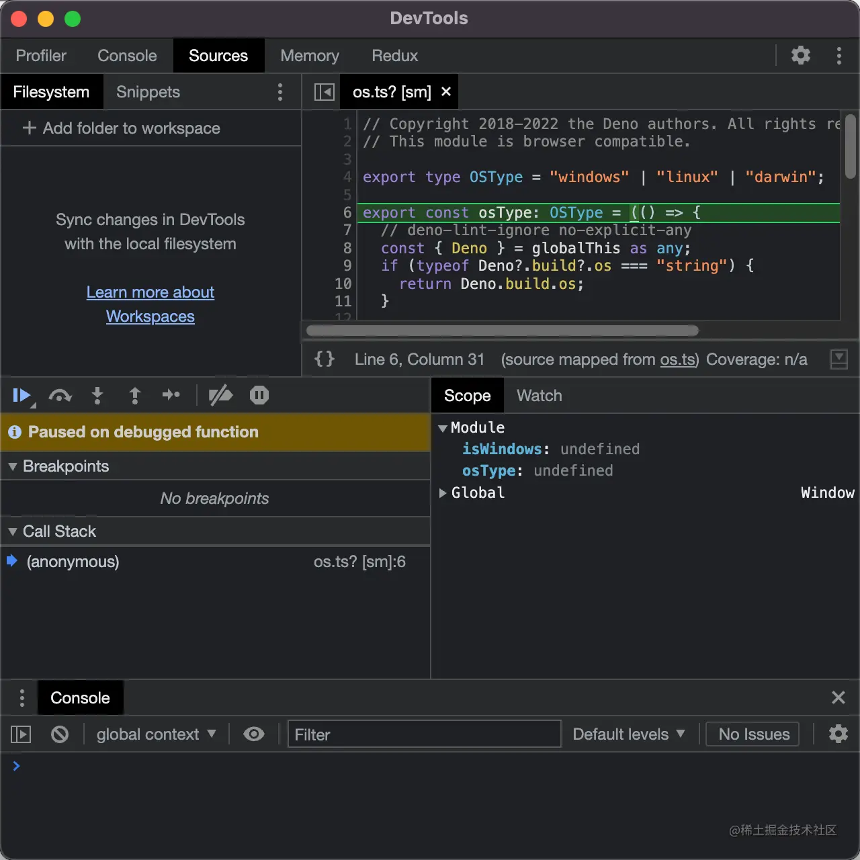Open the Console drawer three-dot menu

(x=22, y=698)
